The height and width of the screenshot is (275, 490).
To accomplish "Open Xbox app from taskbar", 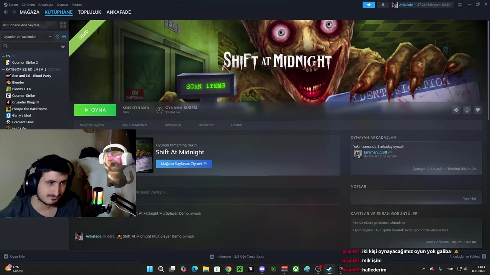I will click(x=296, y=269).
